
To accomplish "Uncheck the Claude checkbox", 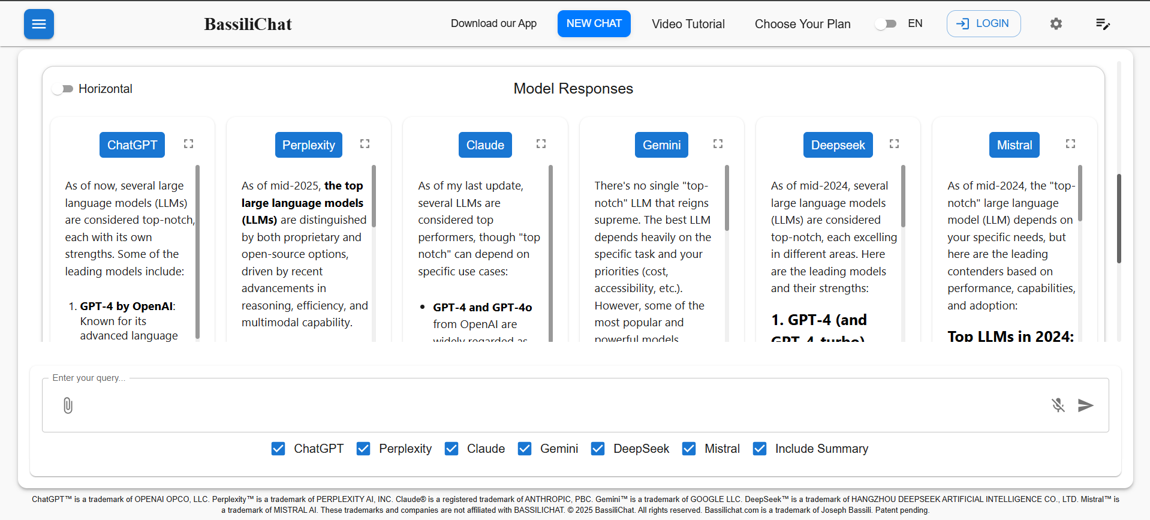I will coord(451,449).
